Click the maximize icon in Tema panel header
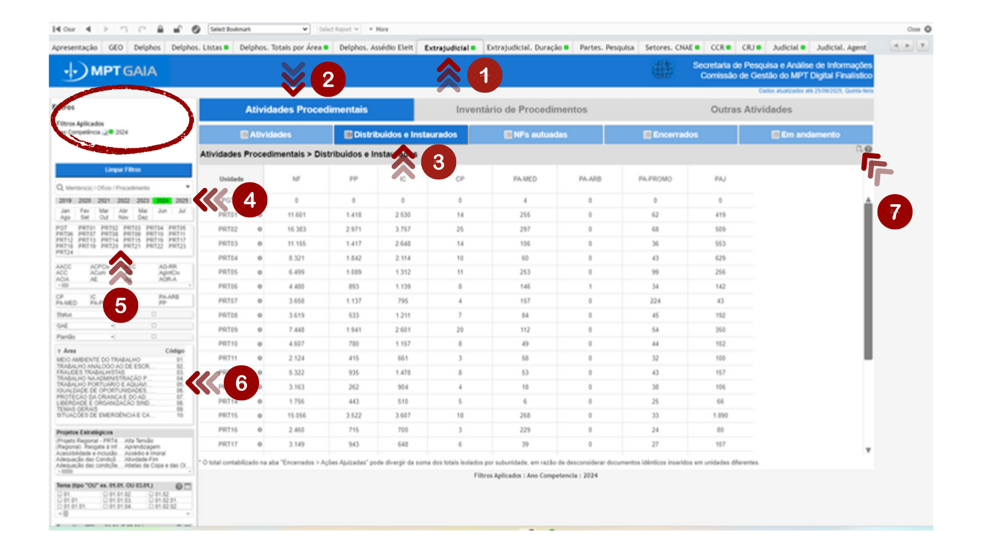Screen dimensions: 983x553 [x=188, y=486]
